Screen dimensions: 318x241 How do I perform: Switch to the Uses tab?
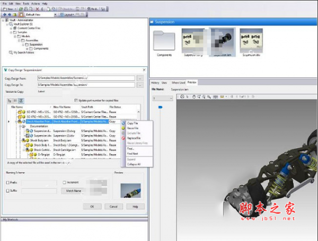click(x=164, y=83)
